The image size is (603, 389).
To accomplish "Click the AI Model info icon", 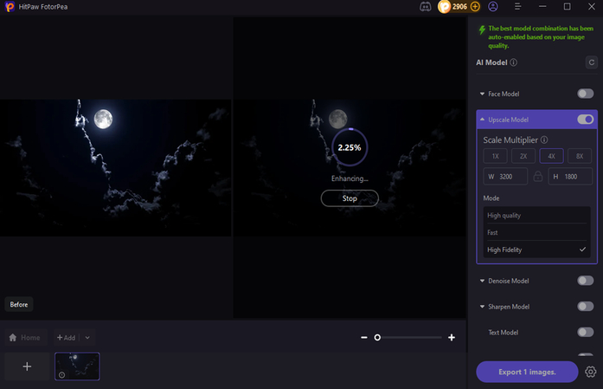I will tap(513, 62).
